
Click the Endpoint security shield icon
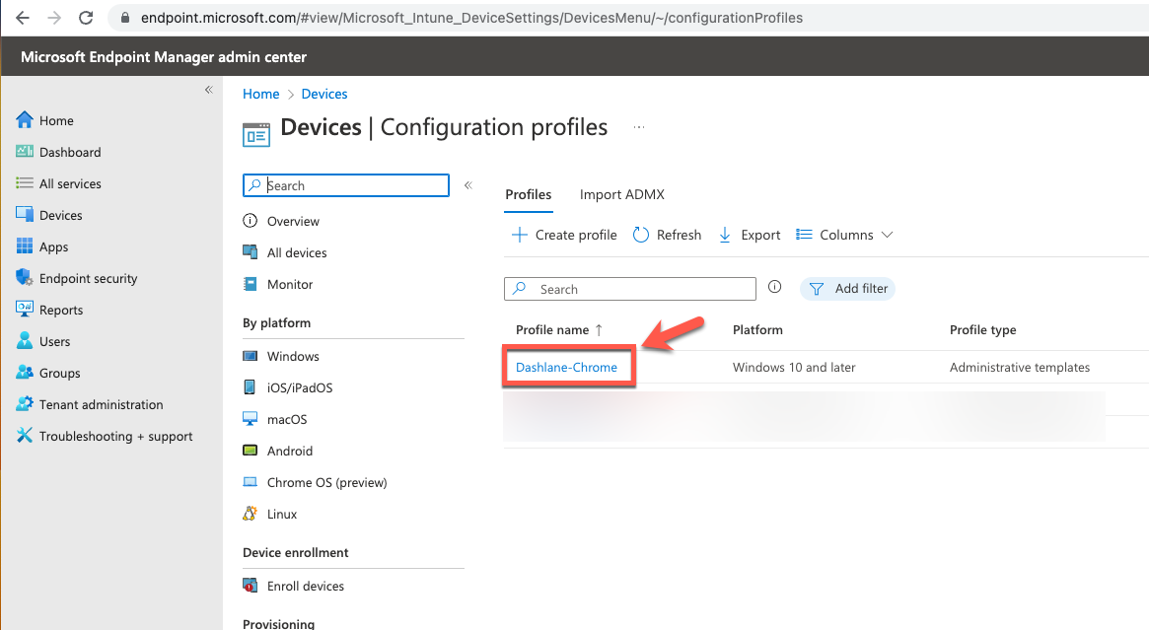pyautogui.click(x=25, y=277)
